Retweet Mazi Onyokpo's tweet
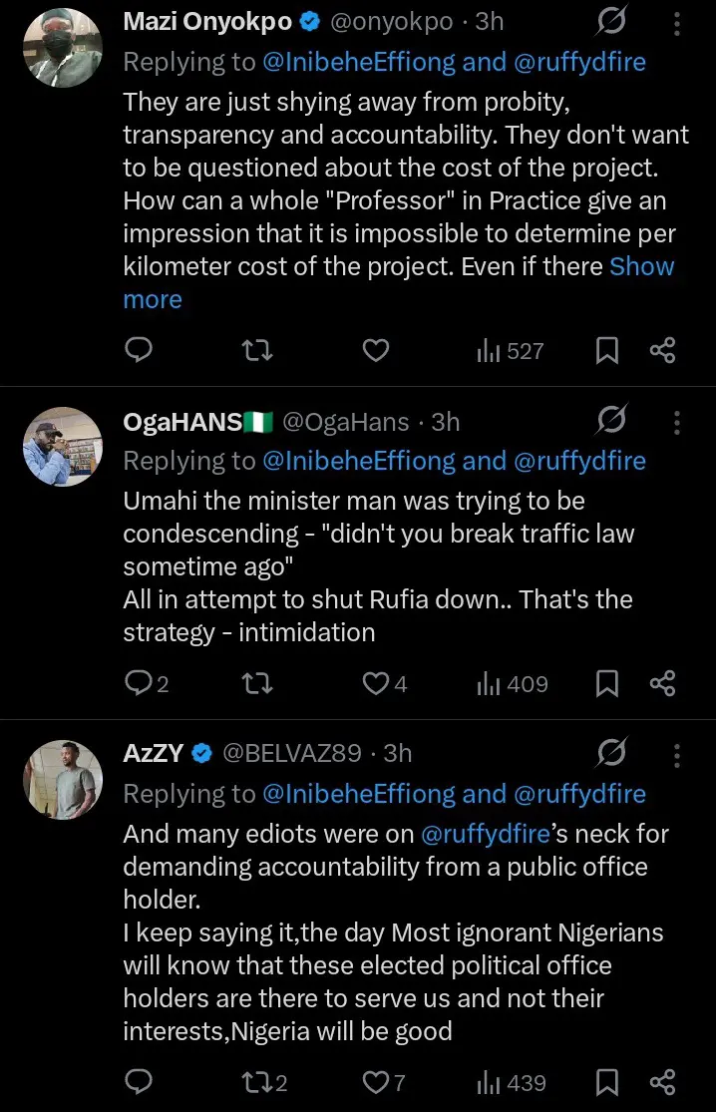Screen dimensions: 716x1112 [258, 350]
